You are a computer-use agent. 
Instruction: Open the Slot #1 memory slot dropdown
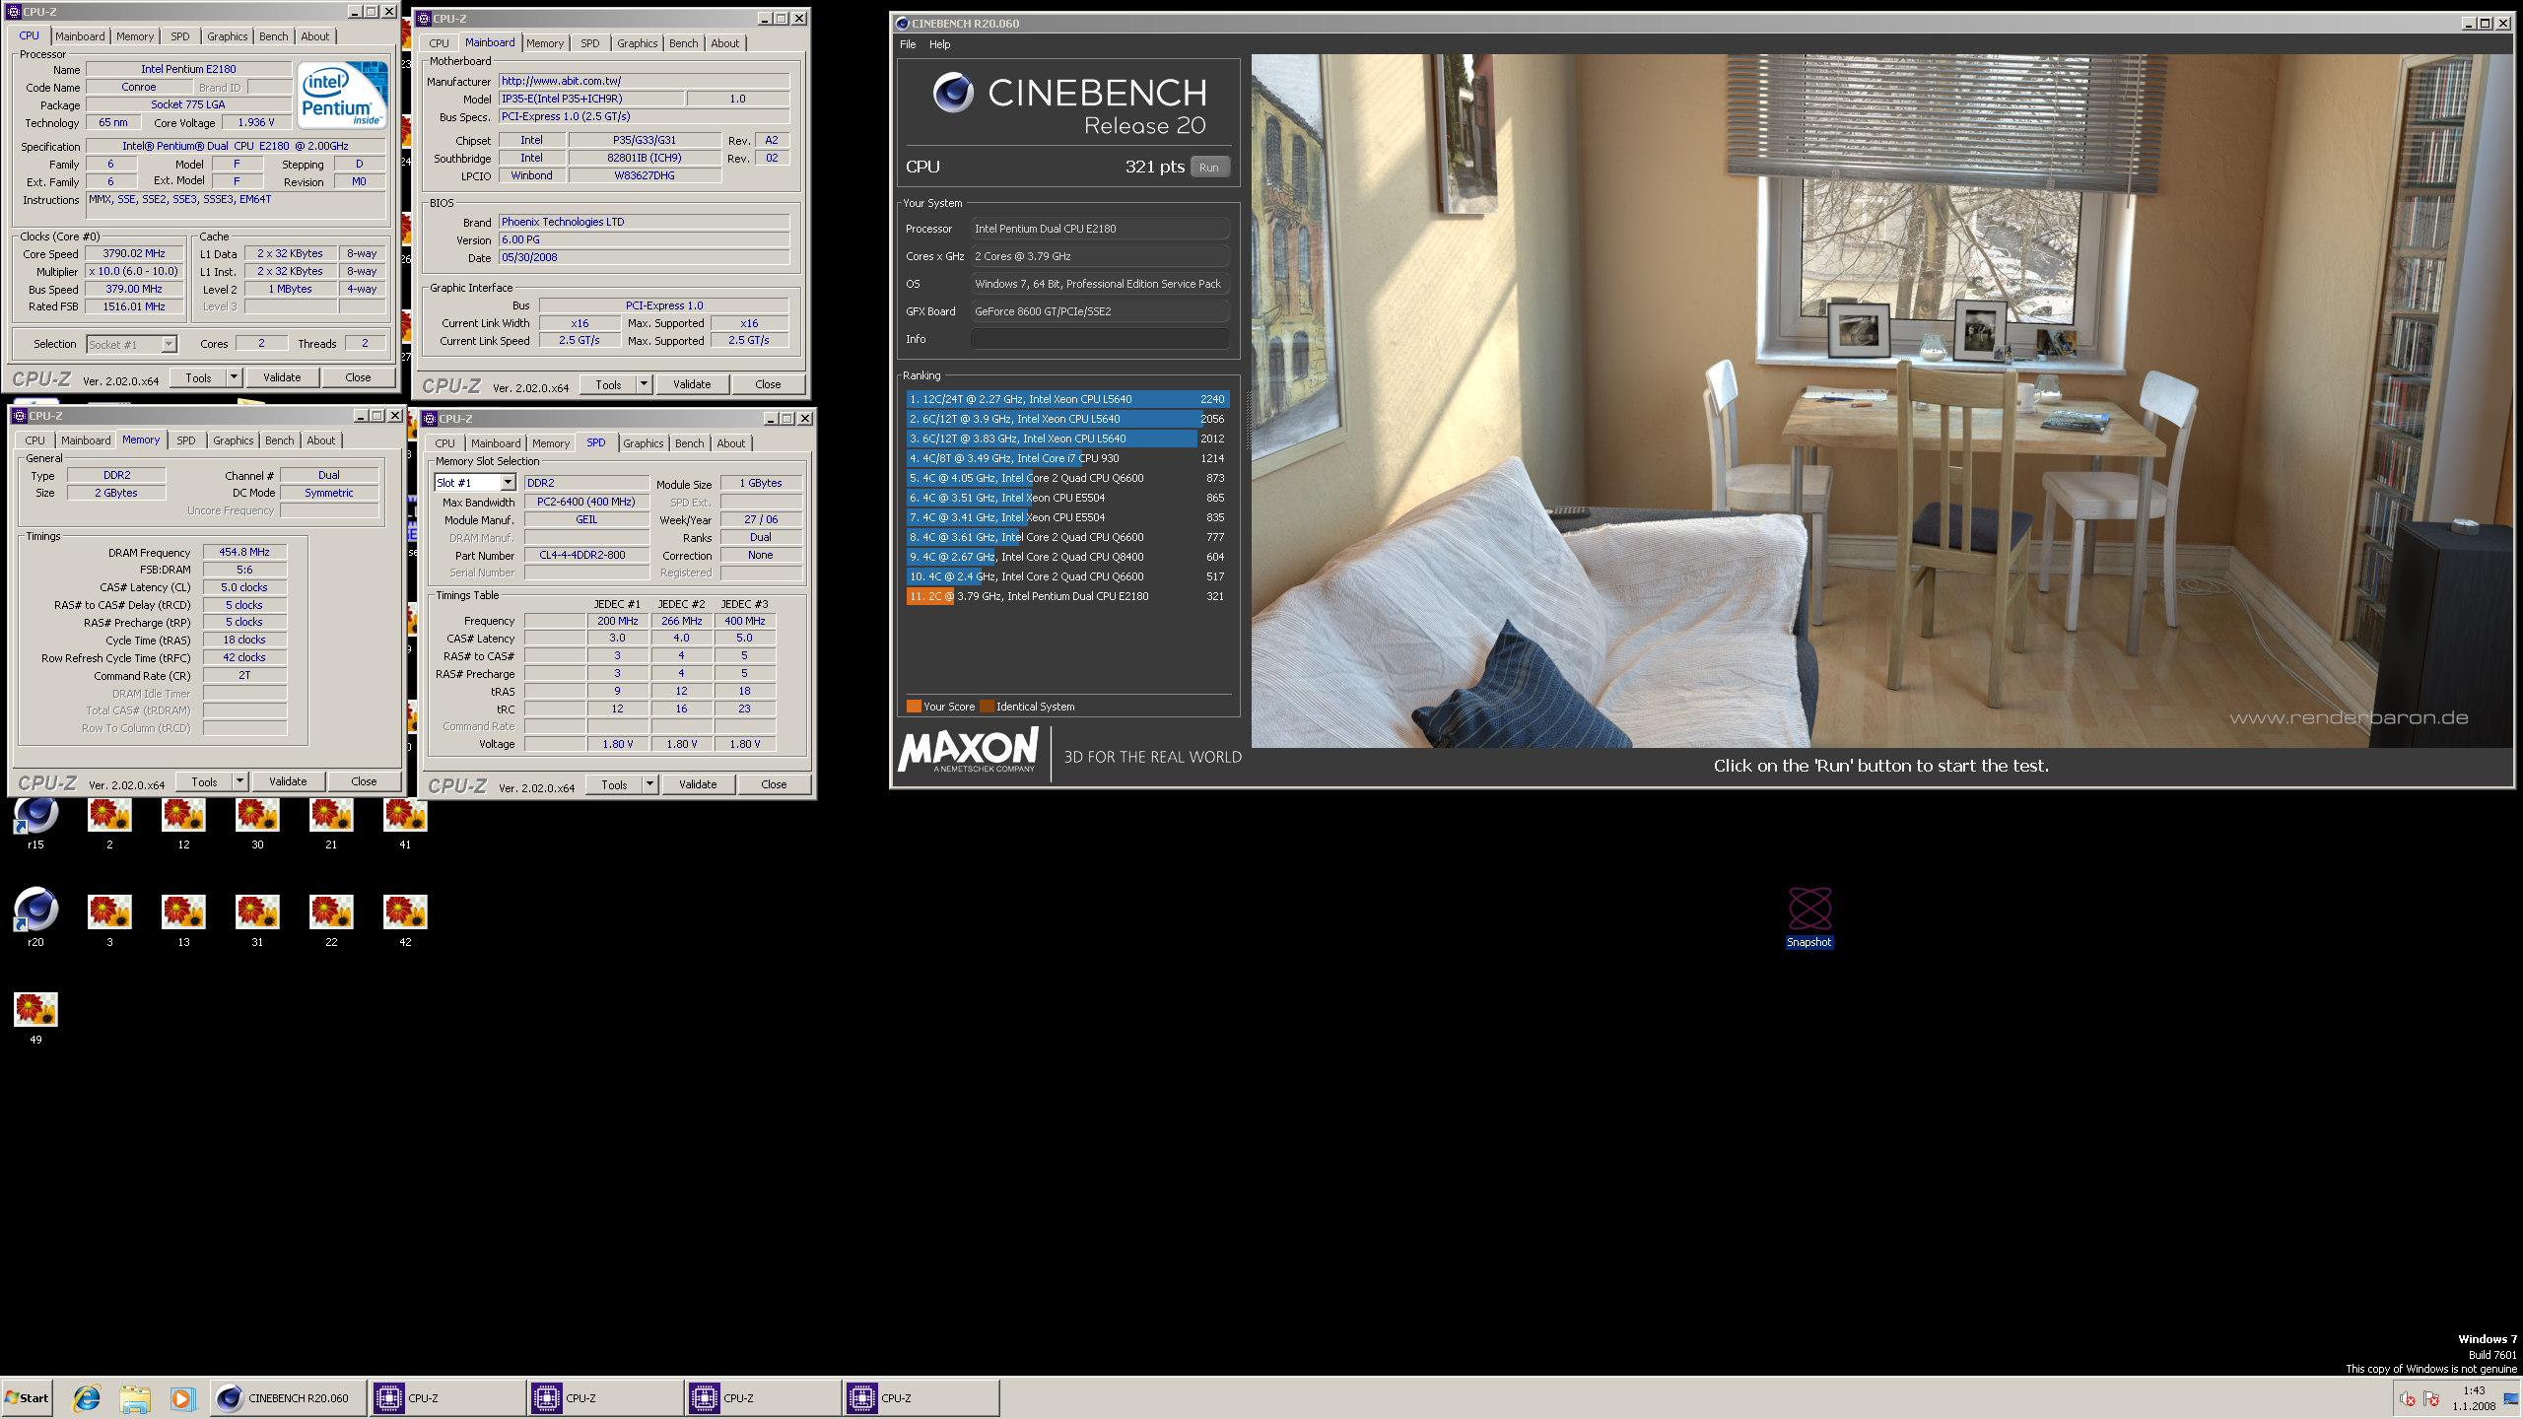(x=509, y=483)
